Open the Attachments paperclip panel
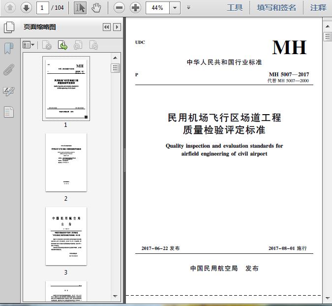The image size is (332, 306). coord(9,69)
